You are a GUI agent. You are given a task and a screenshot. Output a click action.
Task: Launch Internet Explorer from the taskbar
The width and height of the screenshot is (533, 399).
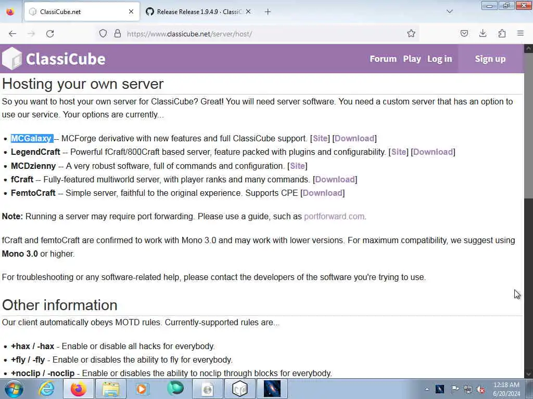pyautogui.click(x=46, y=389)
